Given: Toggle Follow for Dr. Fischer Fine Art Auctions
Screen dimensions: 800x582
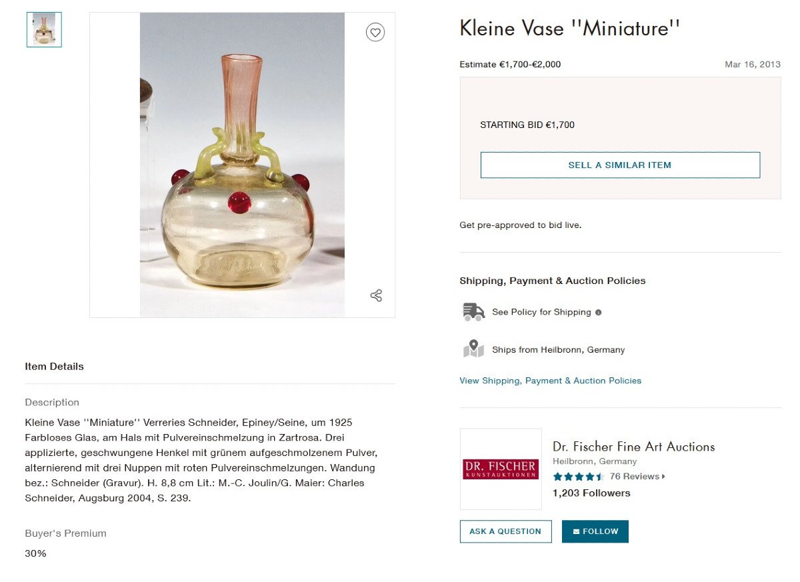Looking at the screenshot, I should (595, 531).
